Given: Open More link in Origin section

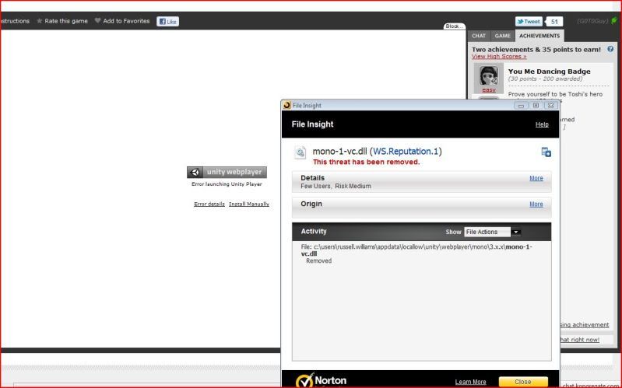Looking at the screenshot, I should 536,204.
